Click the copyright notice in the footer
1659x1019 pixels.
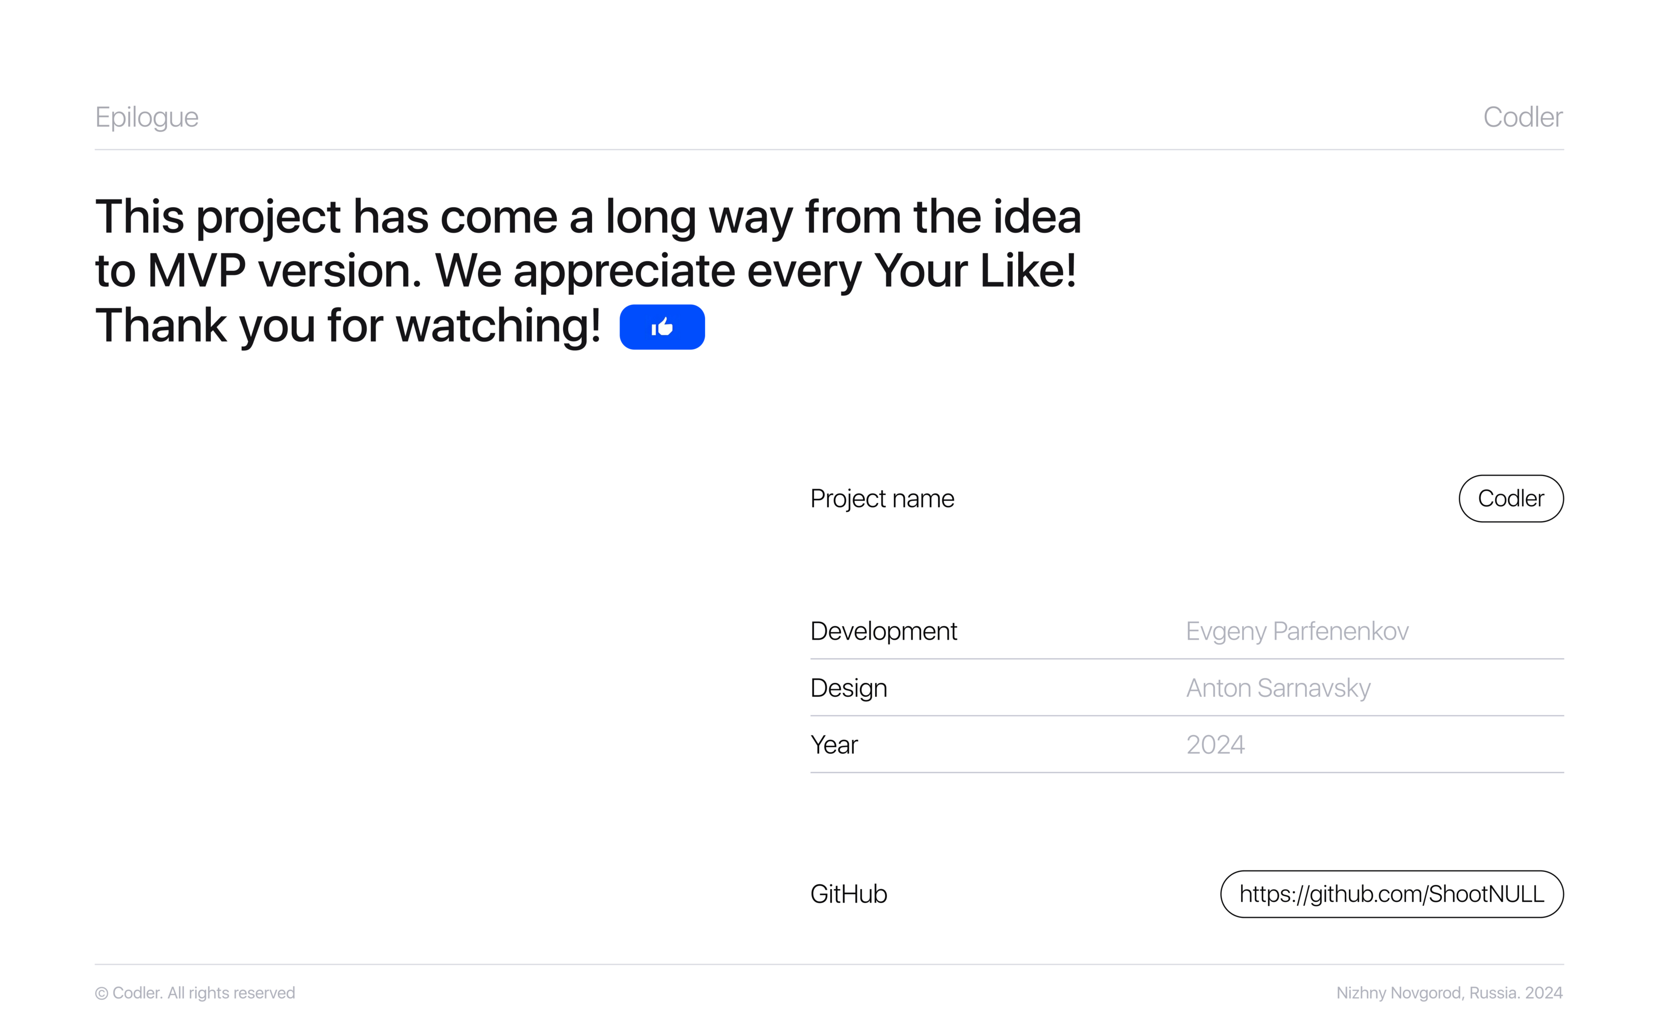click(x=195, y=993)
